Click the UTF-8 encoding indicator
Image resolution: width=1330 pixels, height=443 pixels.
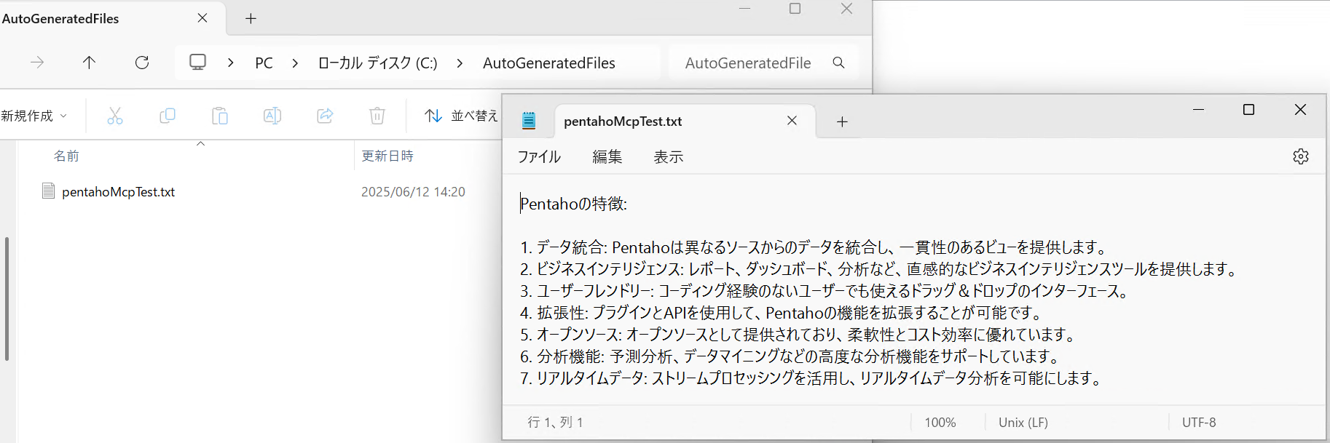(1199, 423)
